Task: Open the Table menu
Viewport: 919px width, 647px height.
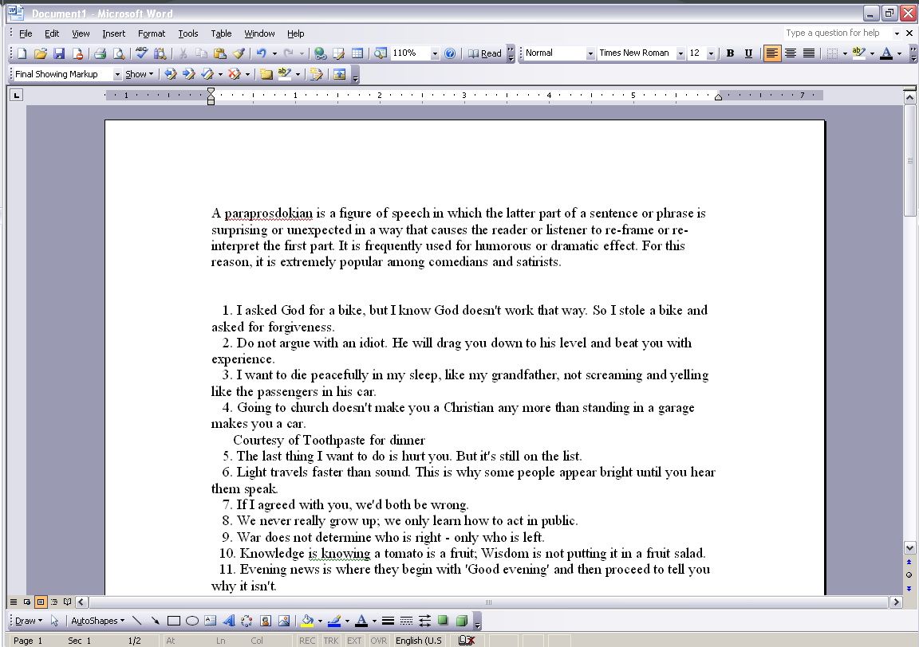Action: tap(221, 33)
